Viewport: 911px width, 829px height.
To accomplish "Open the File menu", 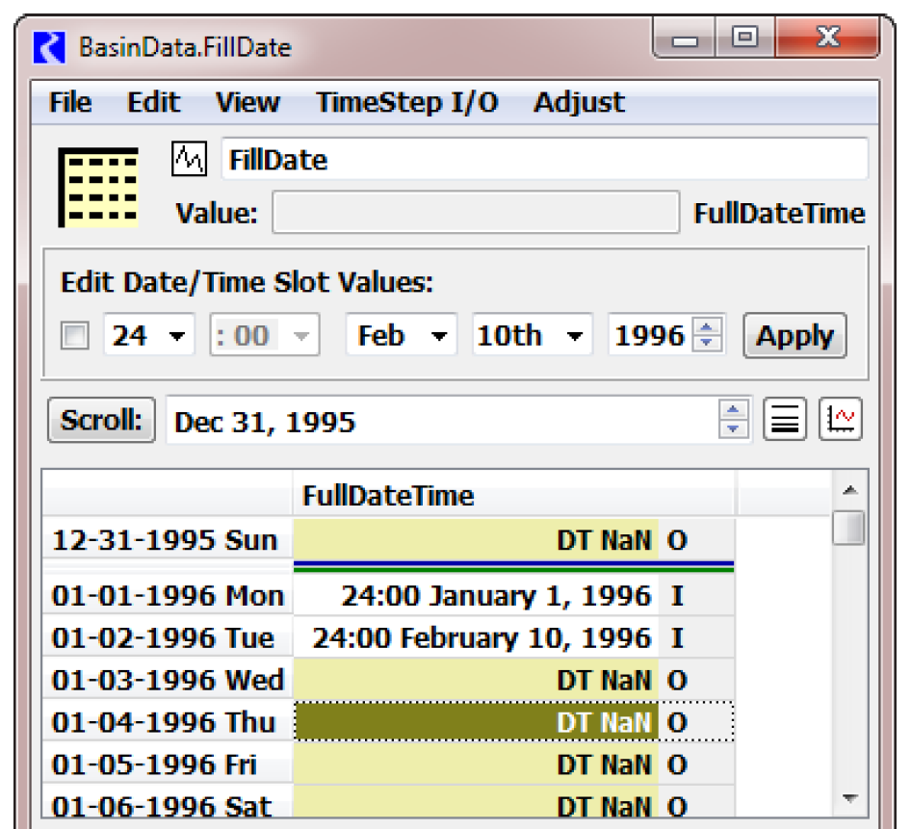I will pyautogui.click(x=70, y=102).
